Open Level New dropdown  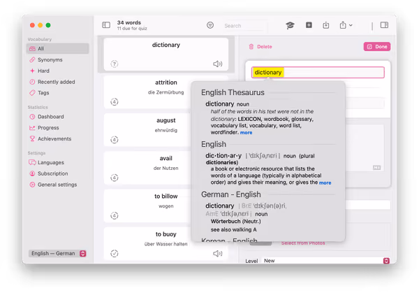(x=325, y=261)
